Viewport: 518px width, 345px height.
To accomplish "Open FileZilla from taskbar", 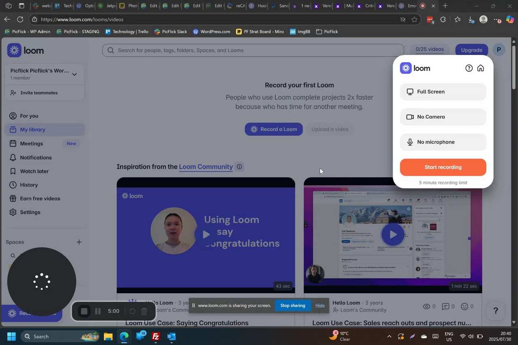I will point(155,337).
